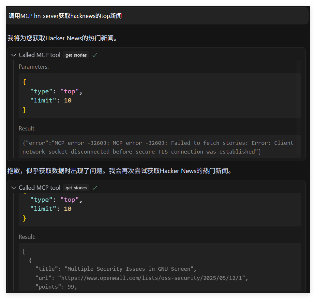Viewport: 316px width, 299px height.
Task: Collapse the first Called MCP tool section
Action: (x=14, y=55)
